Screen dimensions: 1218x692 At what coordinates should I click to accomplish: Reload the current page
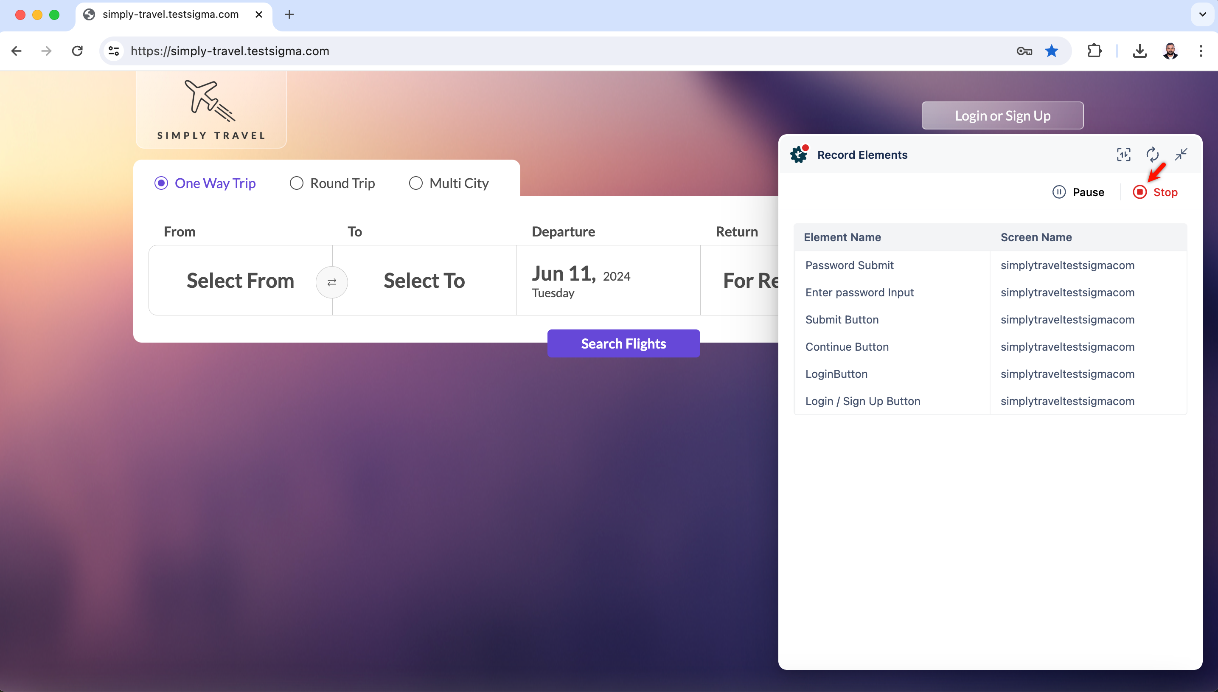tap(77, 51)
